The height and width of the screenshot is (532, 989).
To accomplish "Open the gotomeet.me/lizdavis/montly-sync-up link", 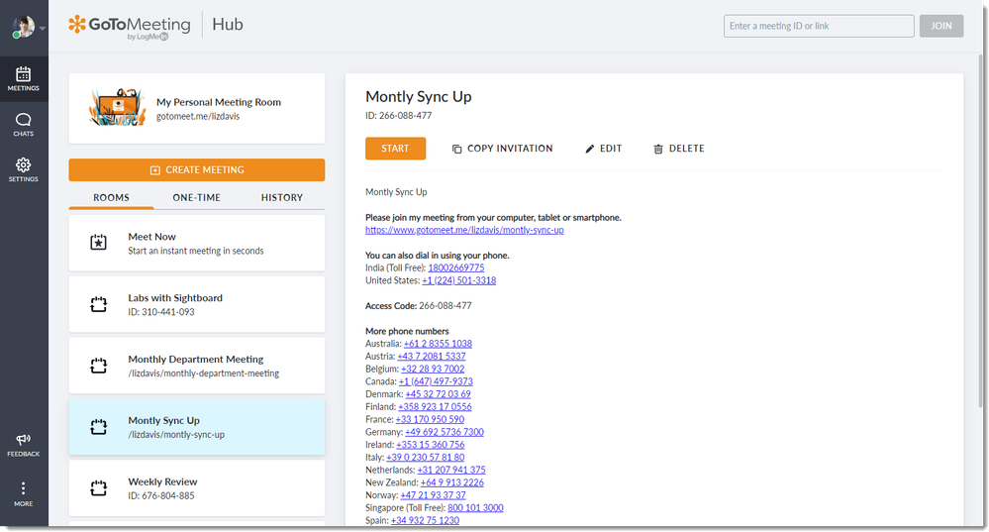I will (464, 230).
